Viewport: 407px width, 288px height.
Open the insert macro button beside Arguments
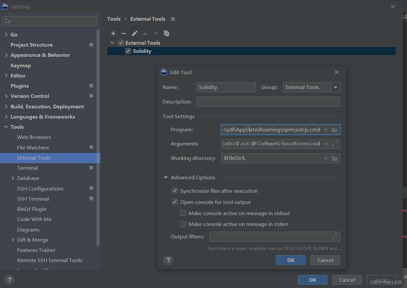(x=325, y=144)
